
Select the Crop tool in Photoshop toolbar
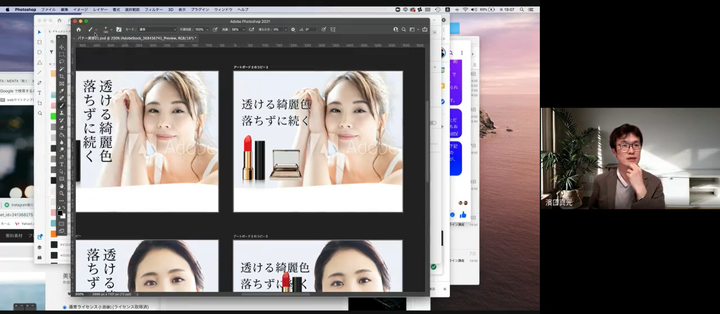(62, 76)
